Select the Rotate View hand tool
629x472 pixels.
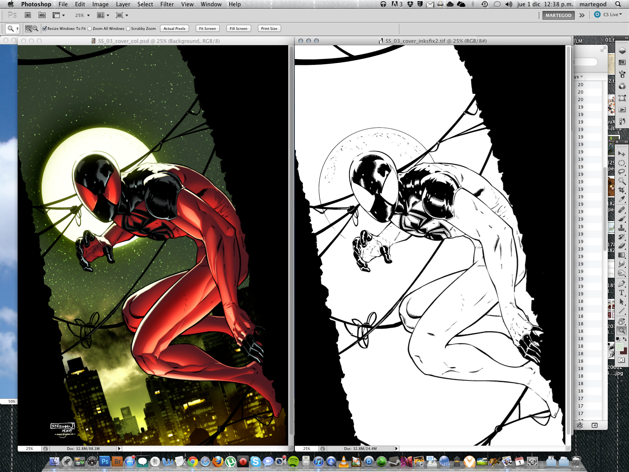622,321
